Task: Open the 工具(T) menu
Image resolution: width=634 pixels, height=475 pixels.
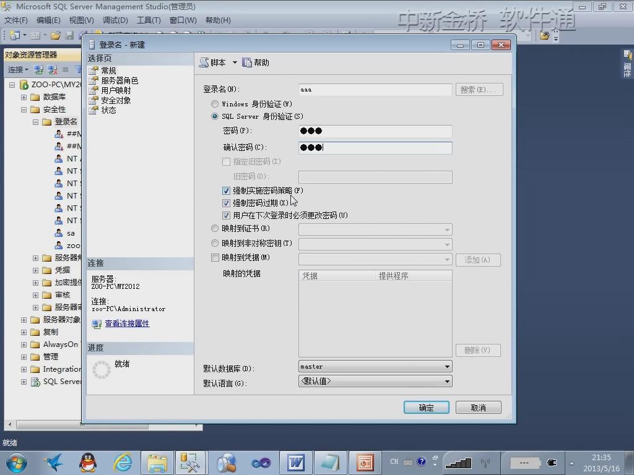Action: (149, 20)
